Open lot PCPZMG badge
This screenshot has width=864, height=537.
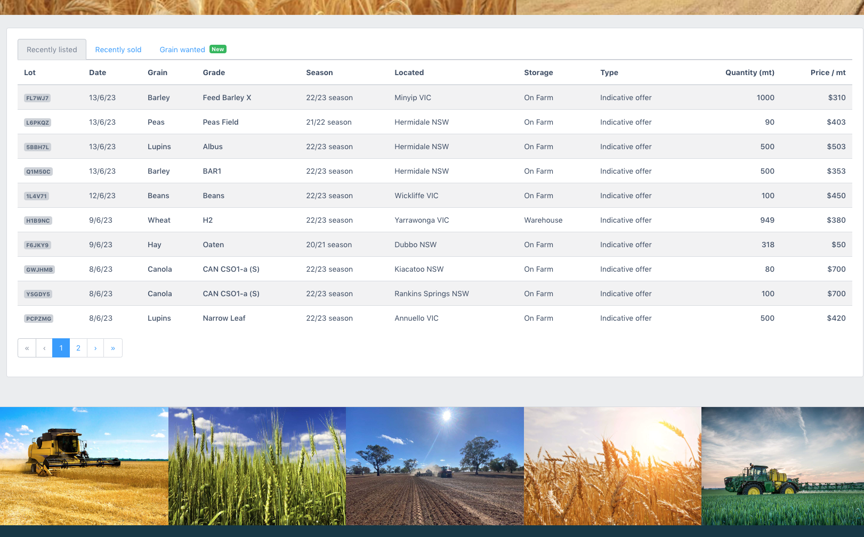pos(39,319)
